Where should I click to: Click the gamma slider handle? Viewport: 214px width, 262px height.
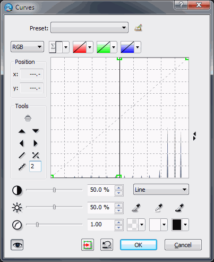[37, 225]
